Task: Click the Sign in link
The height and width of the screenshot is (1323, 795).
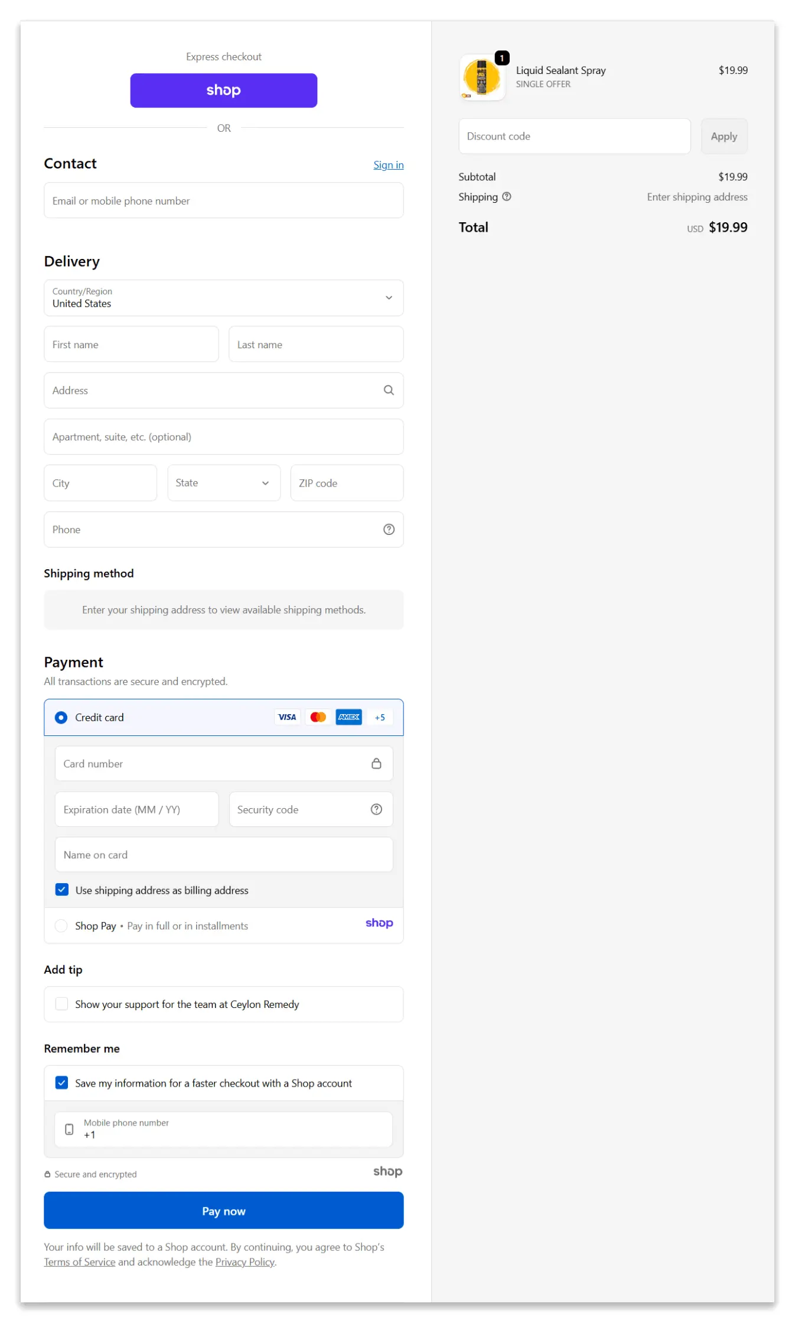Action: [x=388, y=165]
